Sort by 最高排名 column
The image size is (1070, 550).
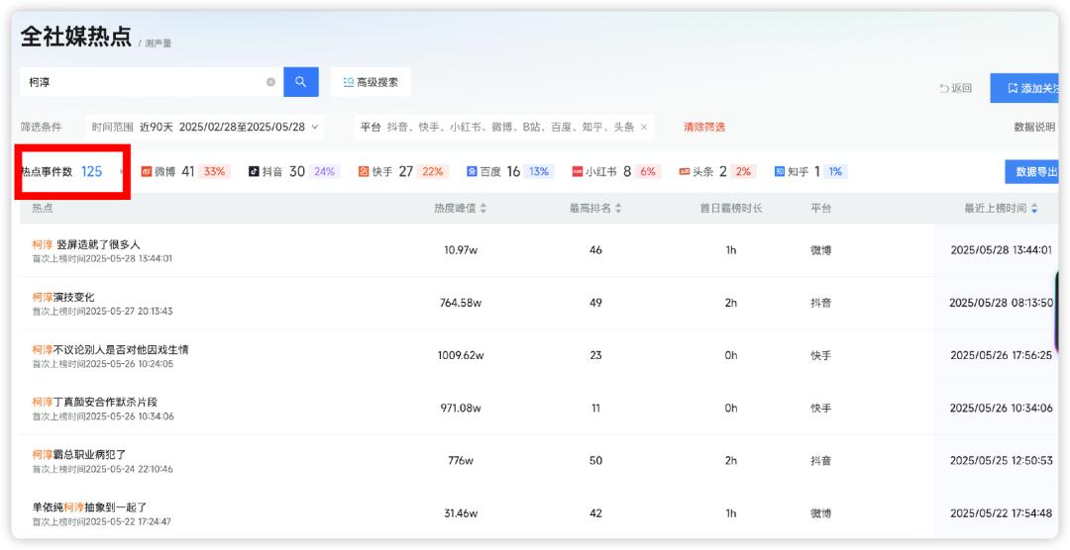click(x=618, y=209)
